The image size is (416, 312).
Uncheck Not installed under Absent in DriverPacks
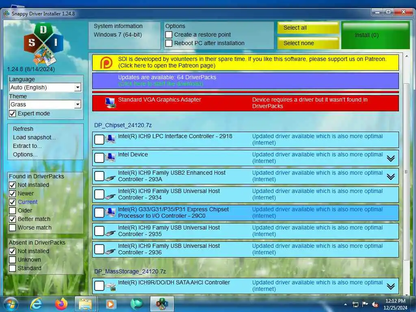pos(12,251)
